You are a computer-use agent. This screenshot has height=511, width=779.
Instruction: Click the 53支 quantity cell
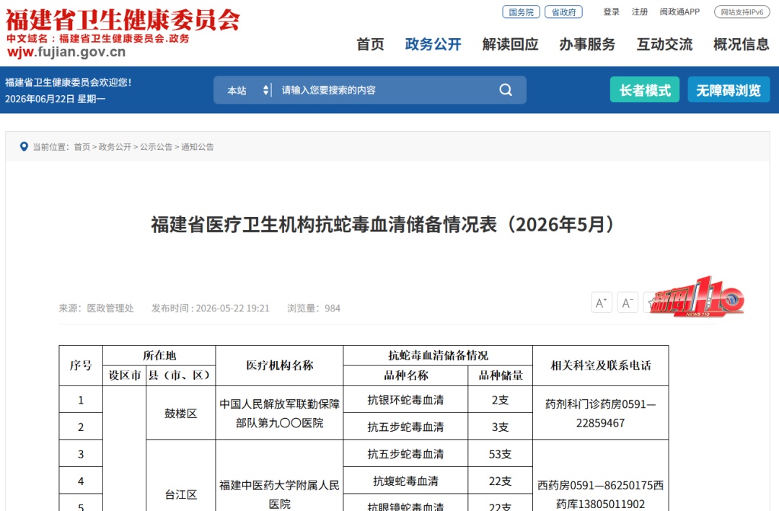click(501, 454)
